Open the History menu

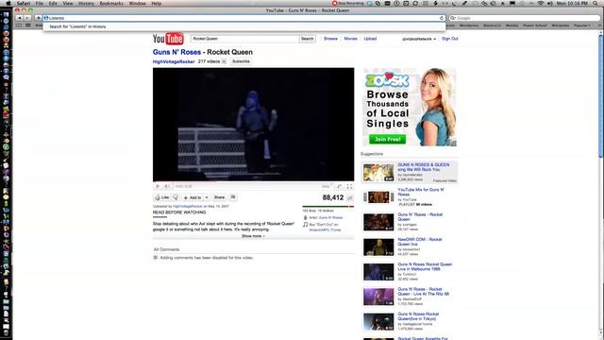86,3
